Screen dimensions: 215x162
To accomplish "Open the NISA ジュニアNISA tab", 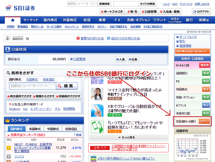I will click(175, 20).
